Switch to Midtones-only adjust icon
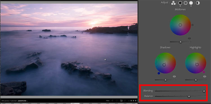The width and height of the screenshot is (211, 104). point(186,3)
